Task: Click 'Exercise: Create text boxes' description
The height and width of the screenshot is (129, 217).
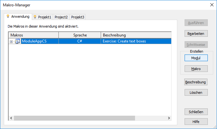Action: point(124,41)
